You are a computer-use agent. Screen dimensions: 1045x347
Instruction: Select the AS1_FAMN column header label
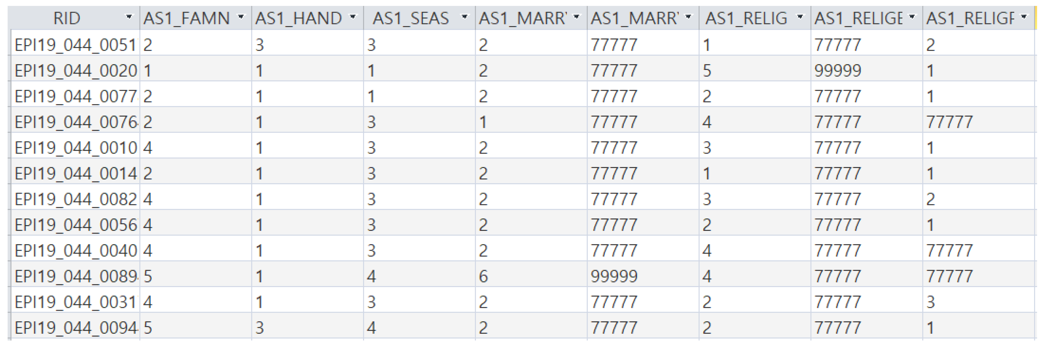click(187, 18)
